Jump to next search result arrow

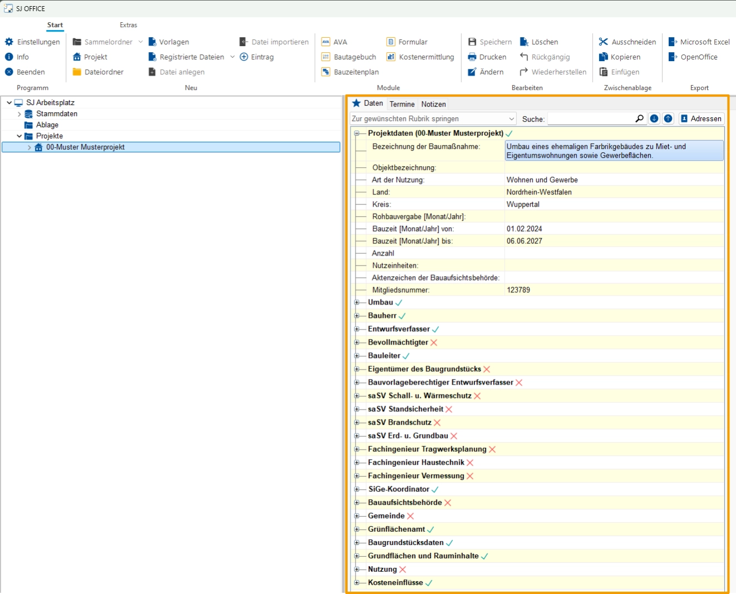(654, 118)
